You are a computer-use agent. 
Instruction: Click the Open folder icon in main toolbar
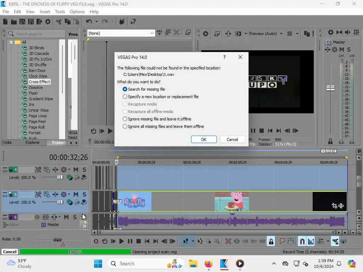[14, 22]
